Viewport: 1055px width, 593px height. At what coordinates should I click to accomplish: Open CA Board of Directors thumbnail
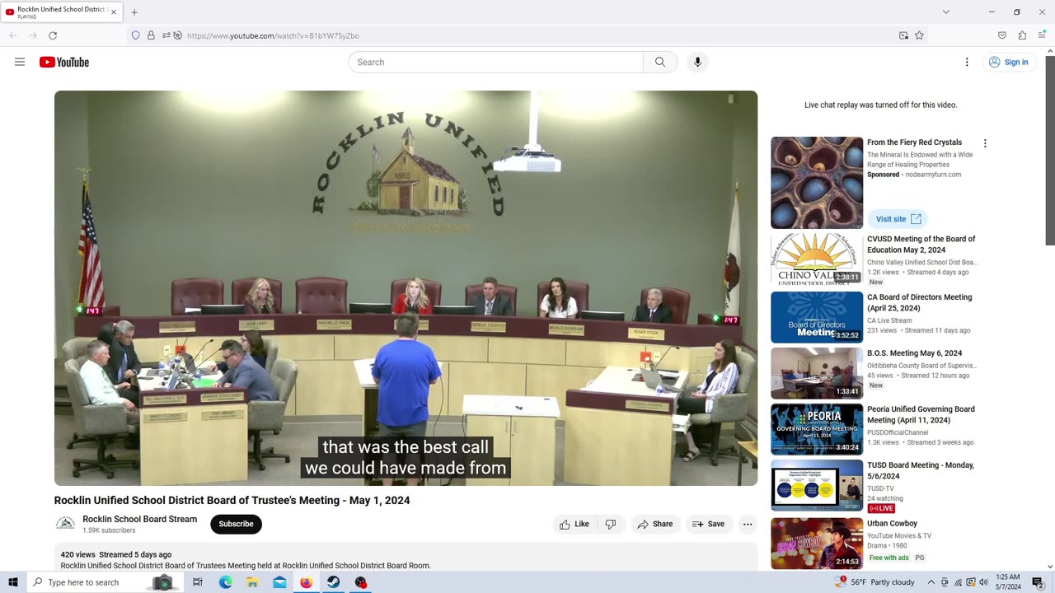tap(817, 317)
